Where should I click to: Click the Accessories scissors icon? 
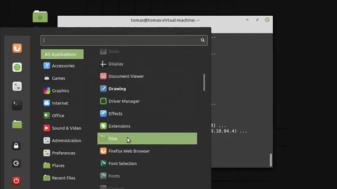[46, 66]
